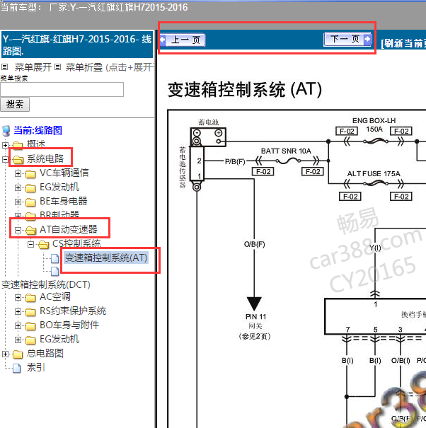Expand the EG发动机 node under VC车辆通信
This screenshot has height=428, width=426.
point(18,187)
